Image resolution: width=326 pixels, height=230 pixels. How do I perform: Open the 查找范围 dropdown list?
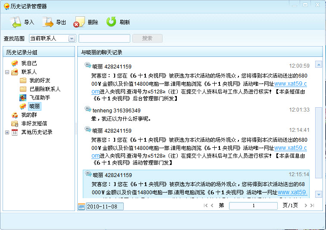coord(72,38)
